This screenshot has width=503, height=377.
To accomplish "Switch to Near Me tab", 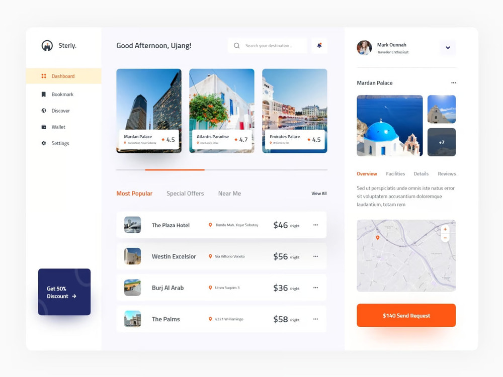I will [x=229, y=194].
